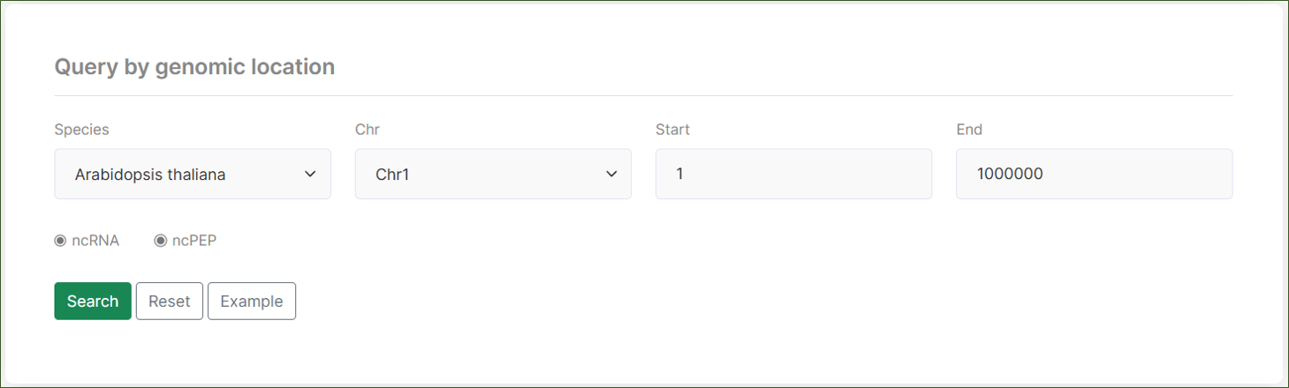Screen dimensions: 1289x388
Task: Click the ncPEP option label text
Action: point(194,241)
